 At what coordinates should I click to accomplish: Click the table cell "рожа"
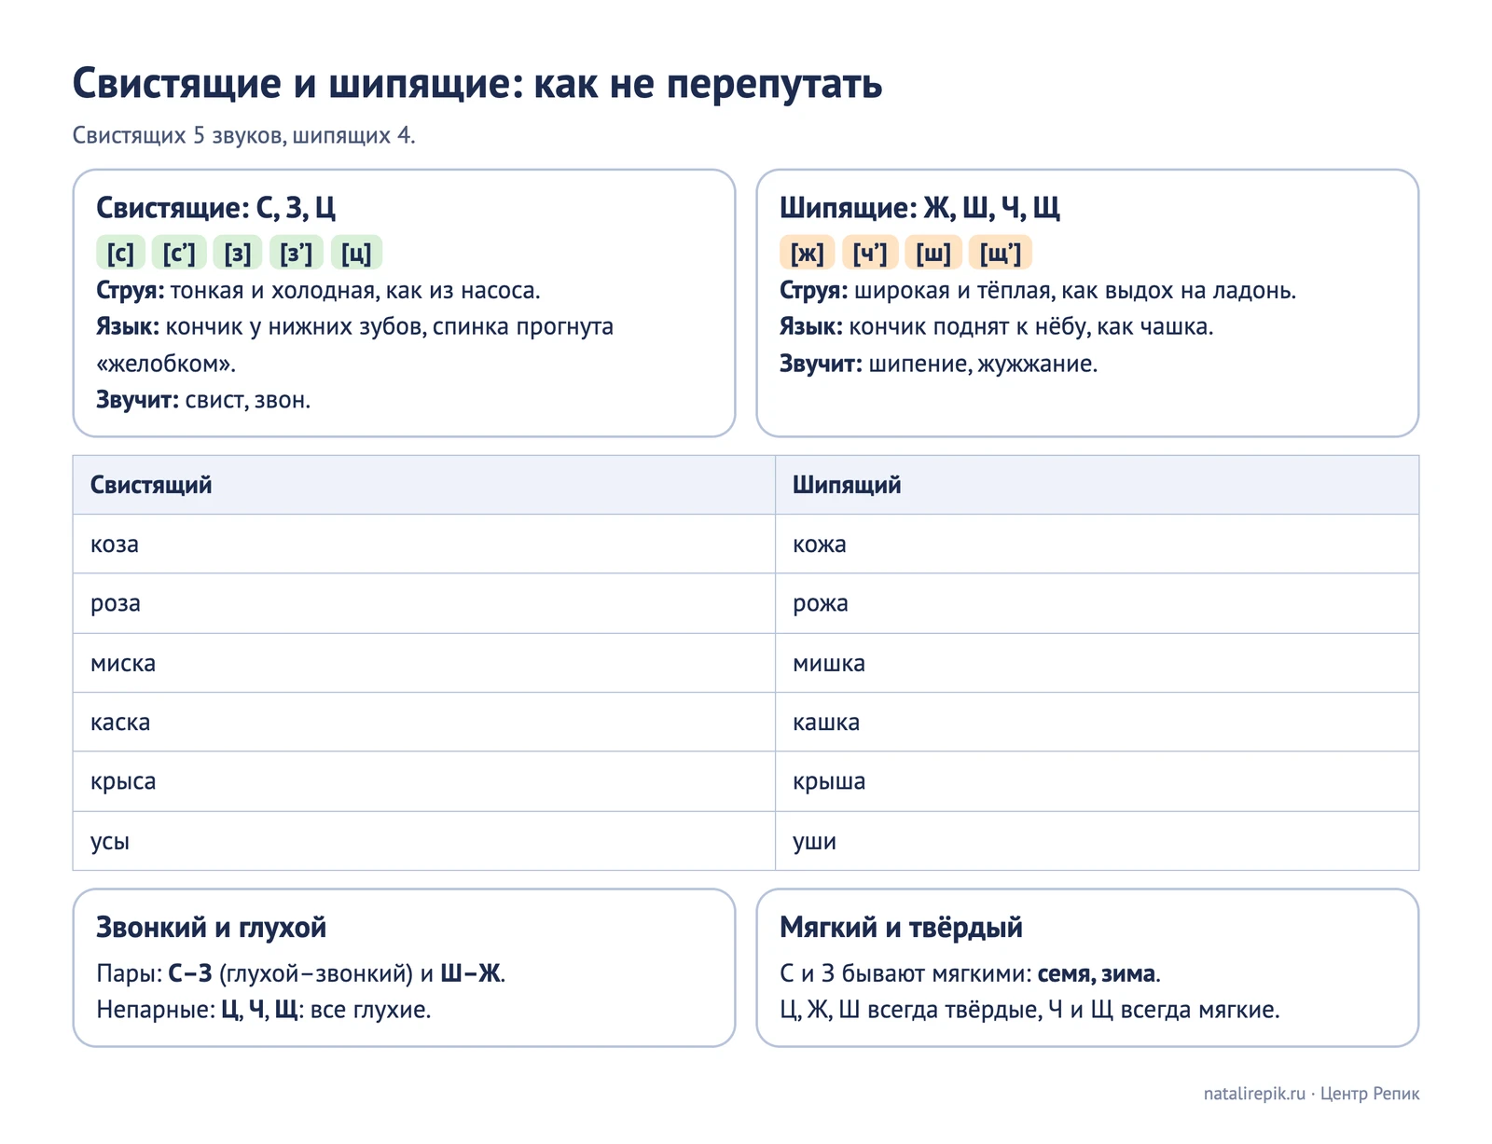coord(1097,603)
